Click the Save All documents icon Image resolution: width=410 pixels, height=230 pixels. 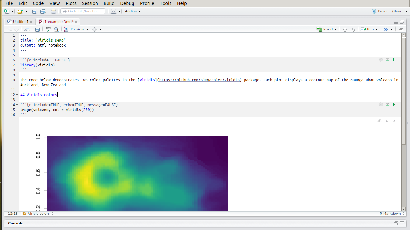coord(43,11)
